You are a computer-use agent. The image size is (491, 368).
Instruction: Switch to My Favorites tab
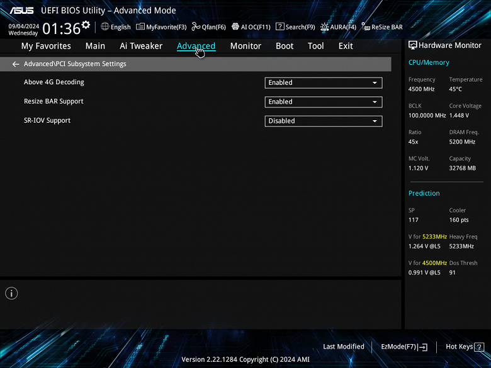click(x=46, y=46)
